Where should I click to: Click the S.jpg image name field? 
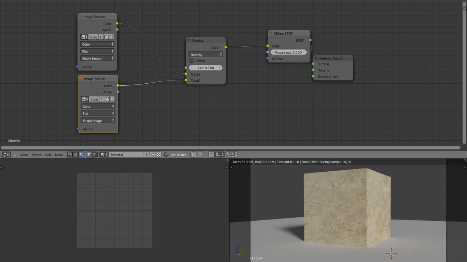(x=93, y=37)
